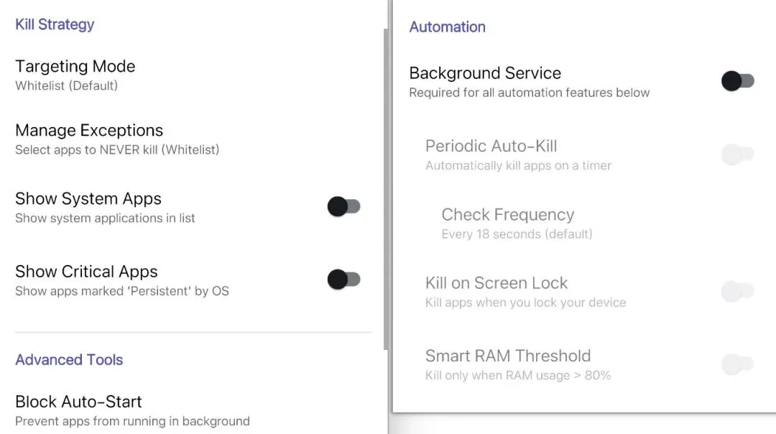Toggle the Periodic Auto-Kill switch
The height and width of the screenshot is (434, 776).
[x=737, y=154]
